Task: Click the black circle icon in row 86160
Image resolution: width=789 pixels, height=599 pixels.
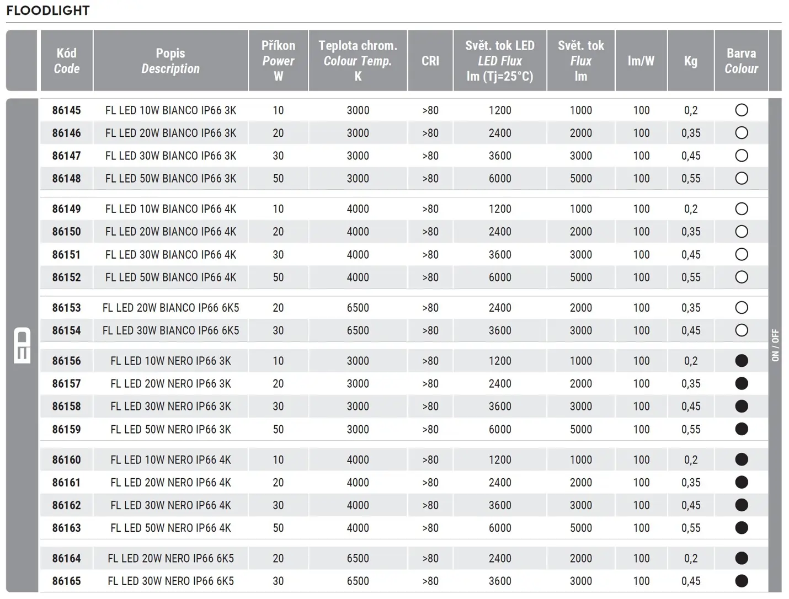Action: (x=742, y=459)
